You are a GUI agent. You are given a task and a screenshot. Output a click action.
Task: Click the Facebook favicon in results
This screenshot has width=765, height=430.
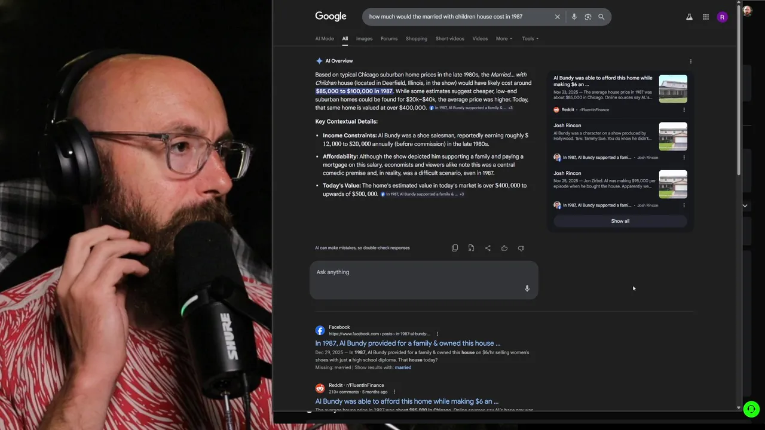[x=320, y=330]
